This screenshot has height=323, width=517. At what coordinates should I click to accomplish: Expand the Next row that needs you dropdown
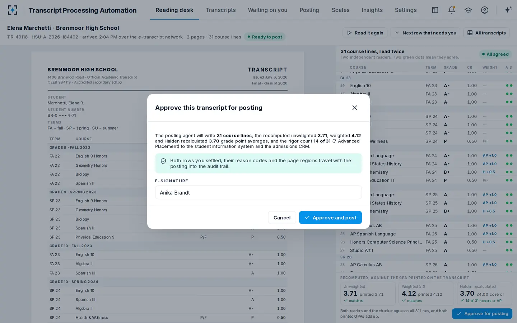point(425,33)
